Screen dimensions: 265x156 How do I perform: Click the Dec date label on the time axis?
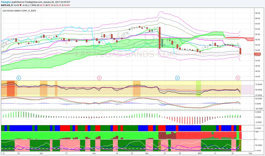pos(147,153)
